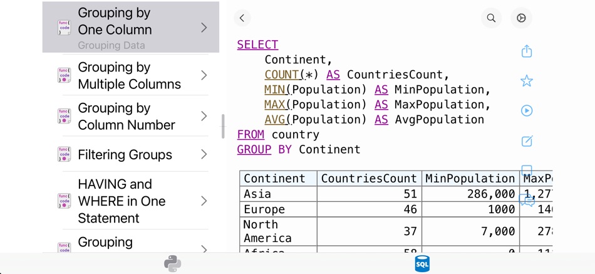Open comments via the chat bubbles icon

527,199
